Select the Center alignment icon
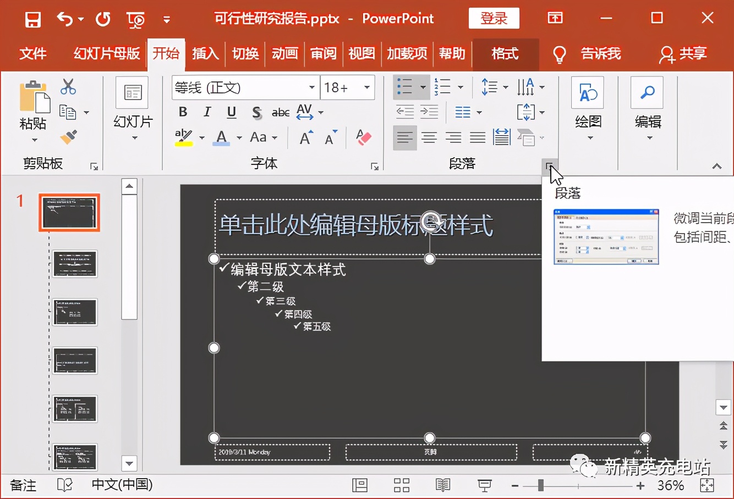 [429, 137]
